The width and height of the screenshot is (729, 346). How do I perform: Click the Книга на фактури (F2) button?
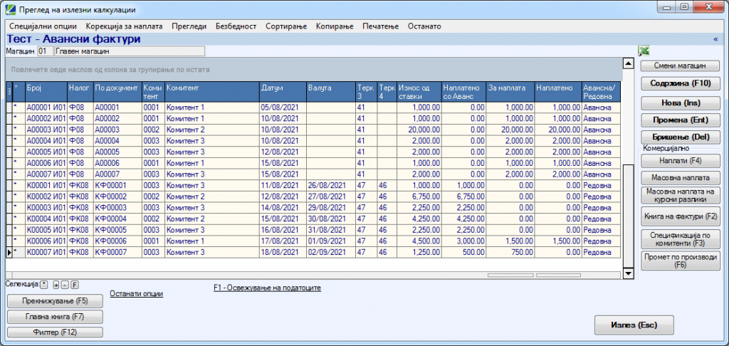click(680, 216)
